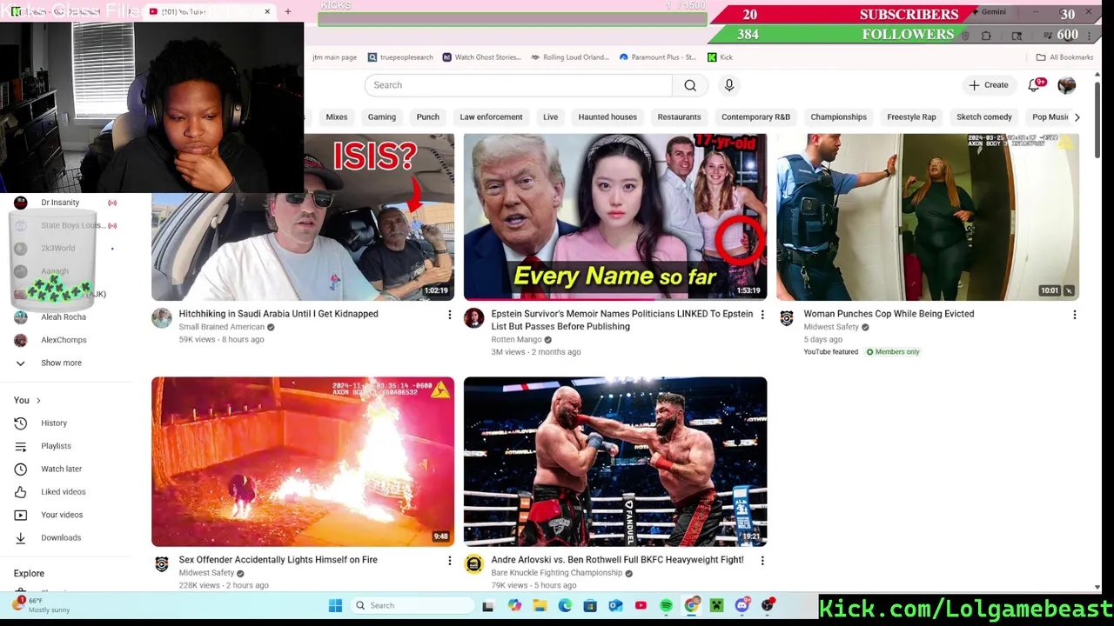This screenshot has height=626, width=1114.
Task: Select the Contemporary R&B filter chip
Action: pos(755,117)
